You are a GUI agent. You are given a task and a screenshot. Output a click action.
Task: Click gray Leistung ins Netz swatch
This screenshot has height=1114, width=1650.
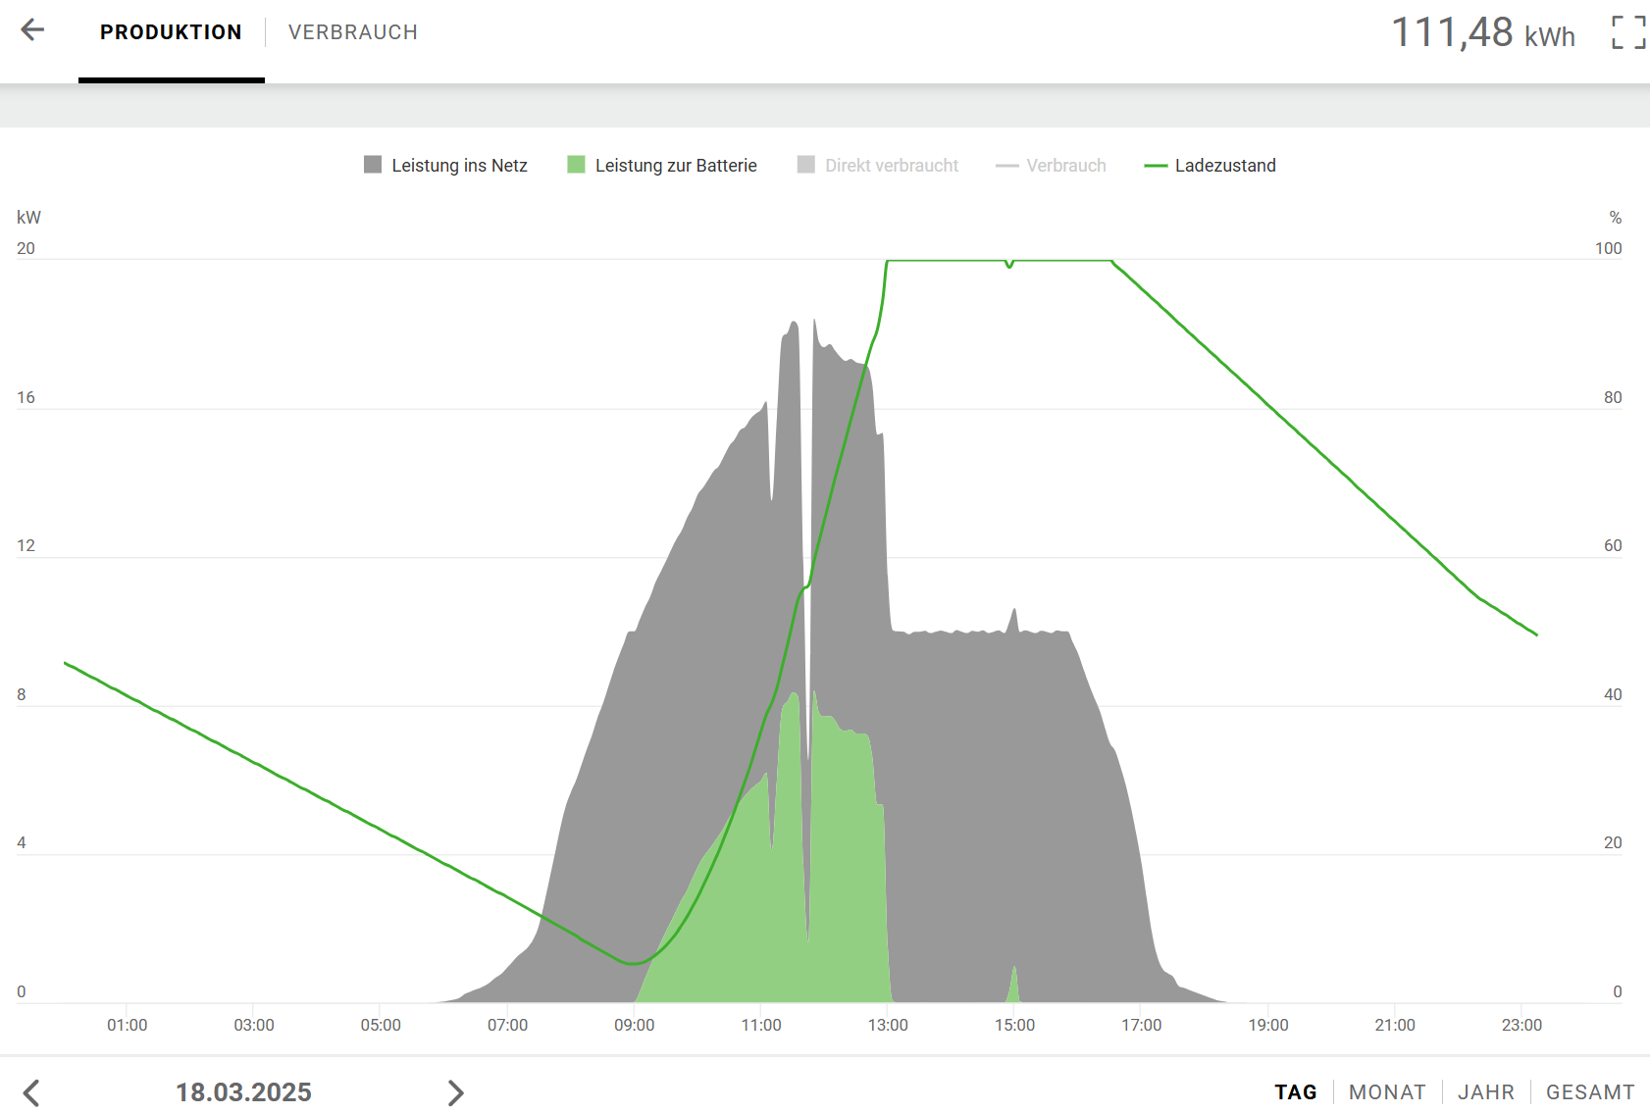click(373, 165)
